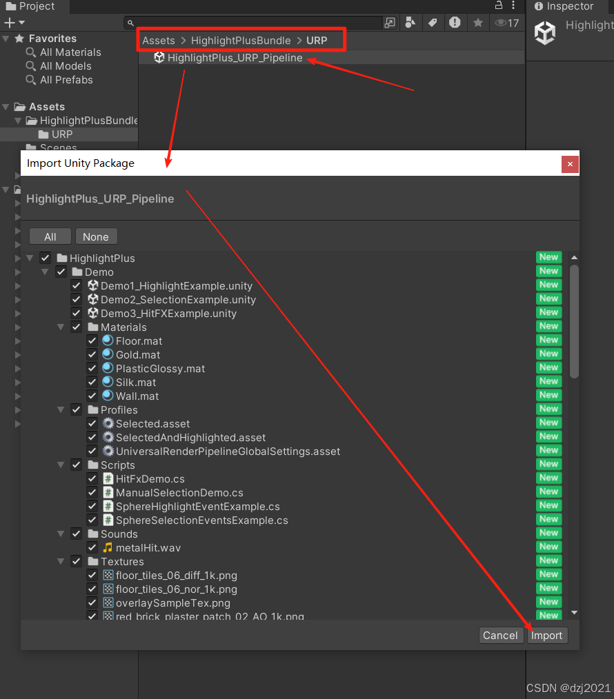Collapse the Favorites section
This screenshot has width=614, height=699.
[6, 39]
